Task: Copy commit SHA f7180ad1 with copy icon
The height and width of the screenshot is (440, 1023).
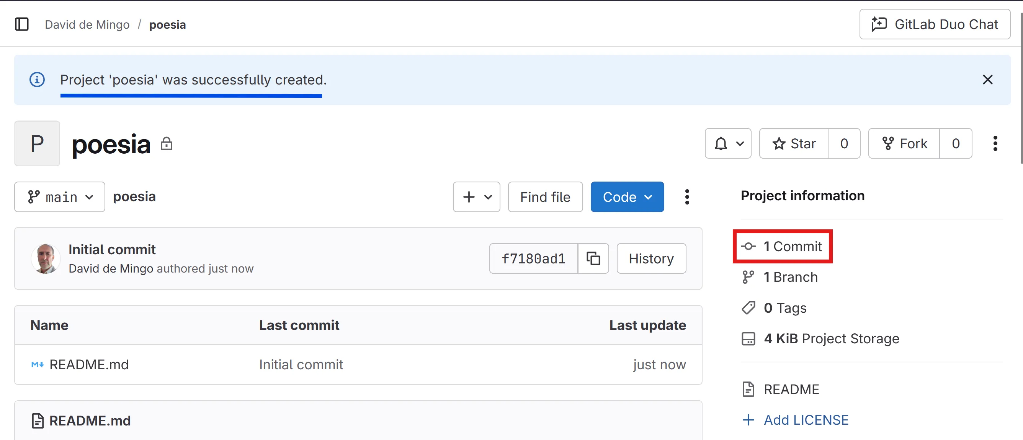Action: click(593, 258)
